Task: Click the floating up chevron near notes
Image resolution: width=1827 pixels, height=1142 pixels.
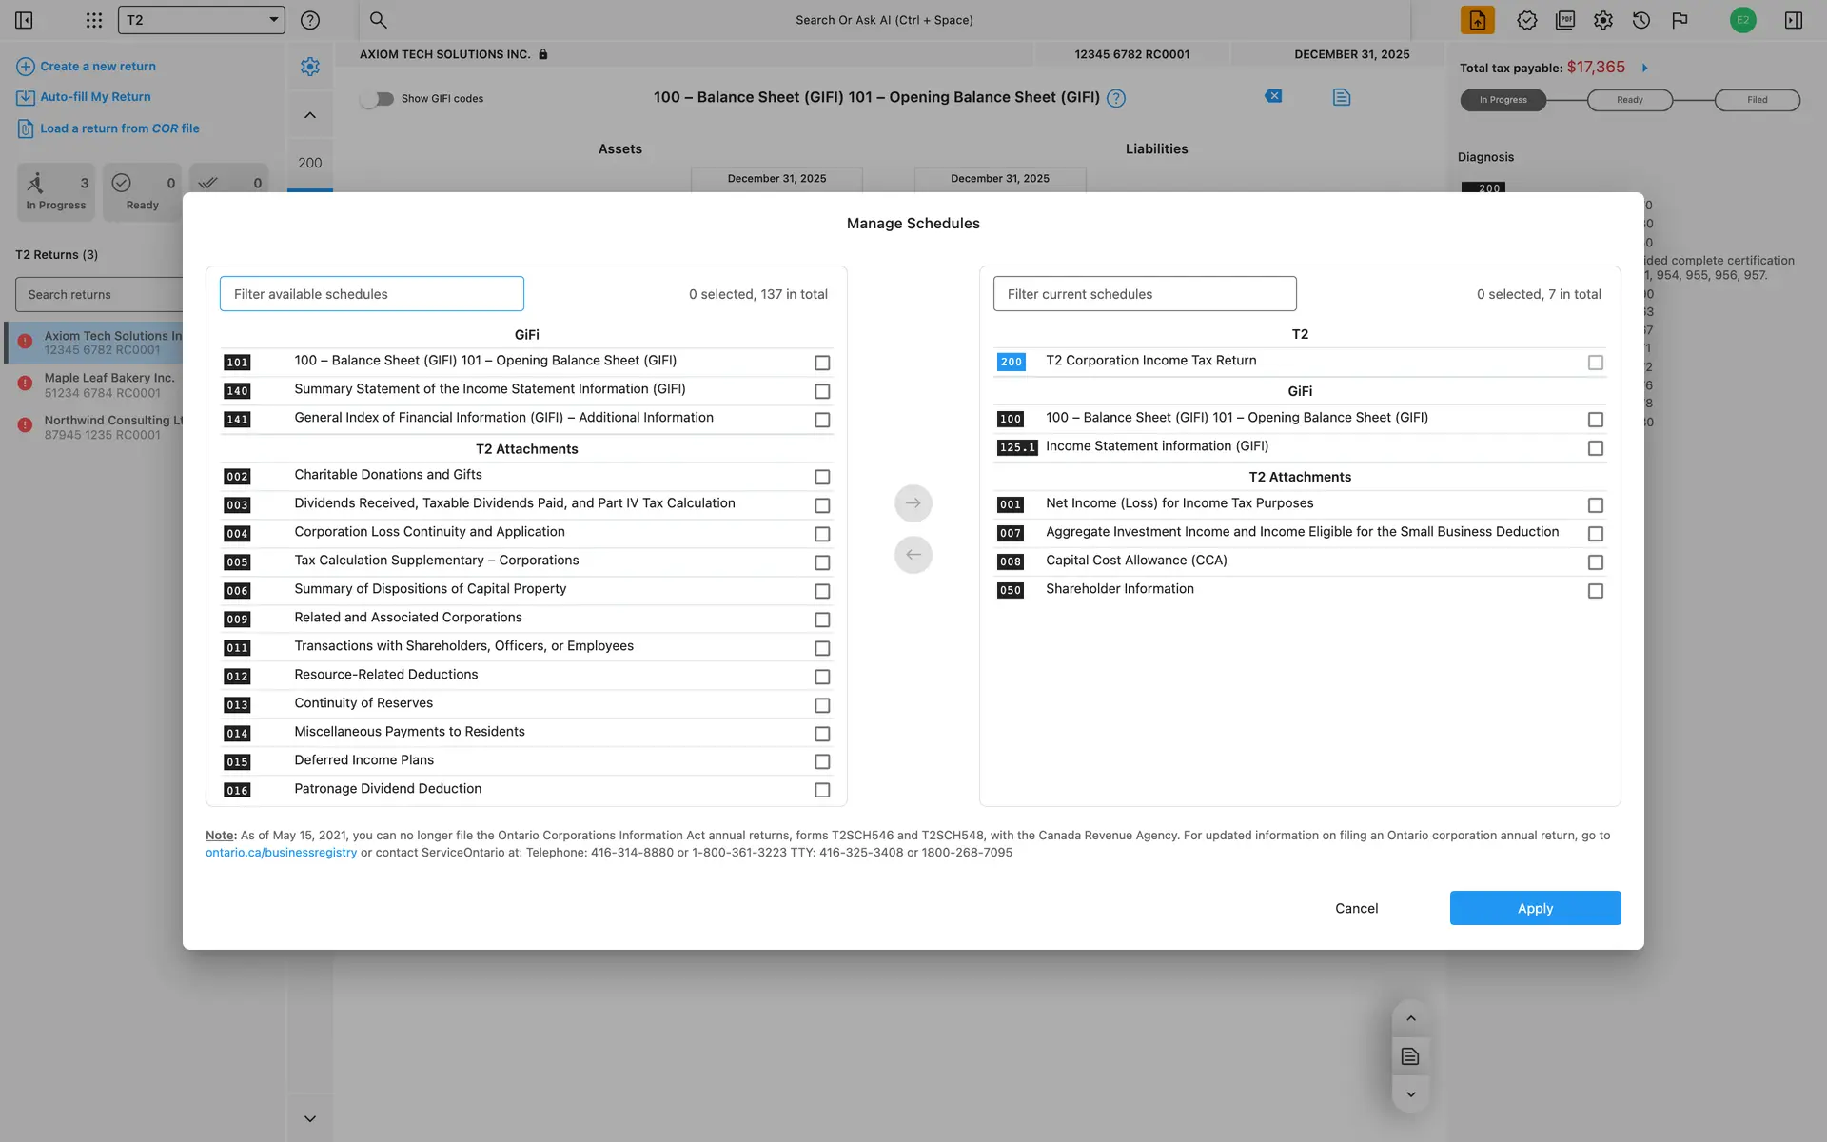Action: [1411, 1018]
